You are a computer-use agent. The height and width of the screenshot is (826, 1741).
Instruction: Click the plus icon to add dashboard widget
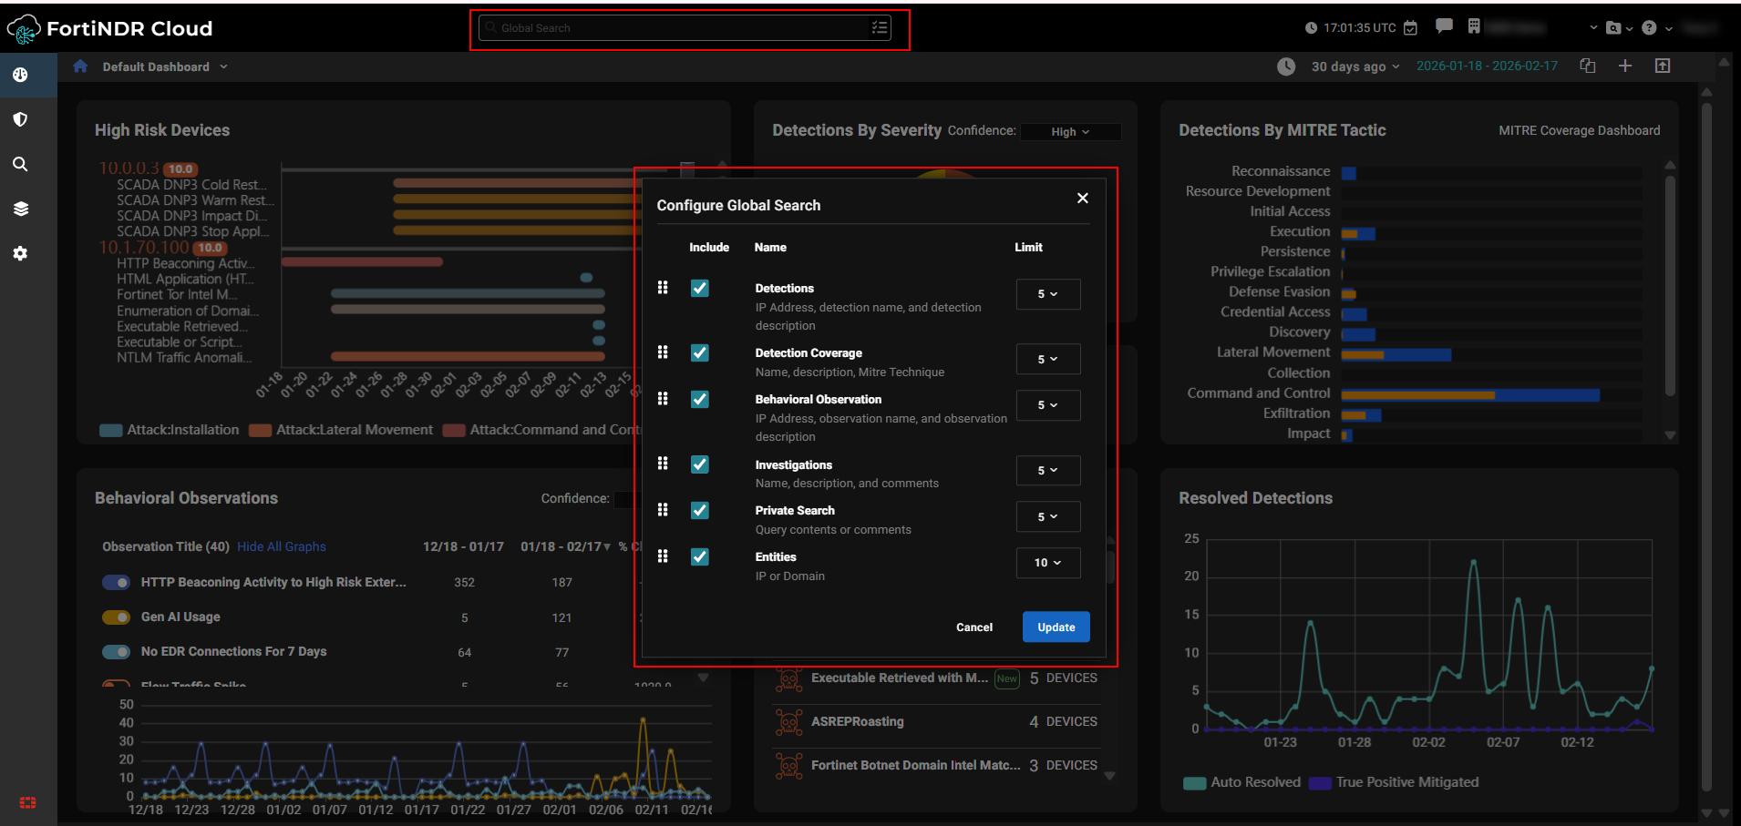[1624, 66]
